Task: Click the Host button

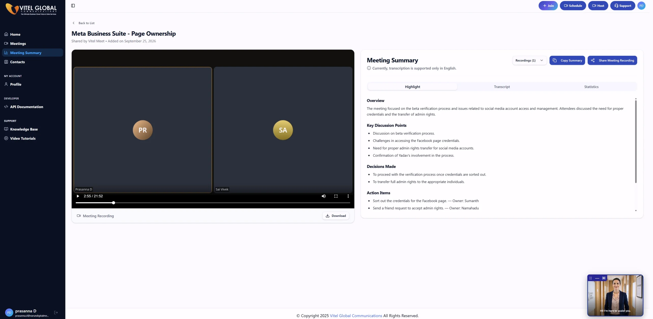Action: click(x=598, y=6)
